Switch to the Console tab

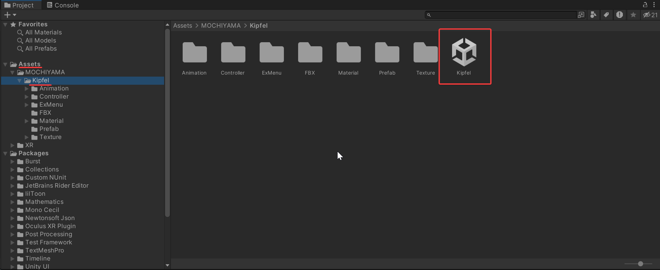(63, 5)
